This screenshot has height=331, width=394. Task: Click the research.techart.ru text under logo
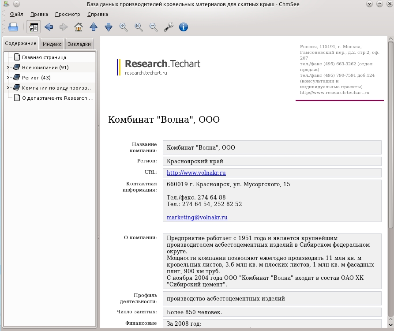146,73
